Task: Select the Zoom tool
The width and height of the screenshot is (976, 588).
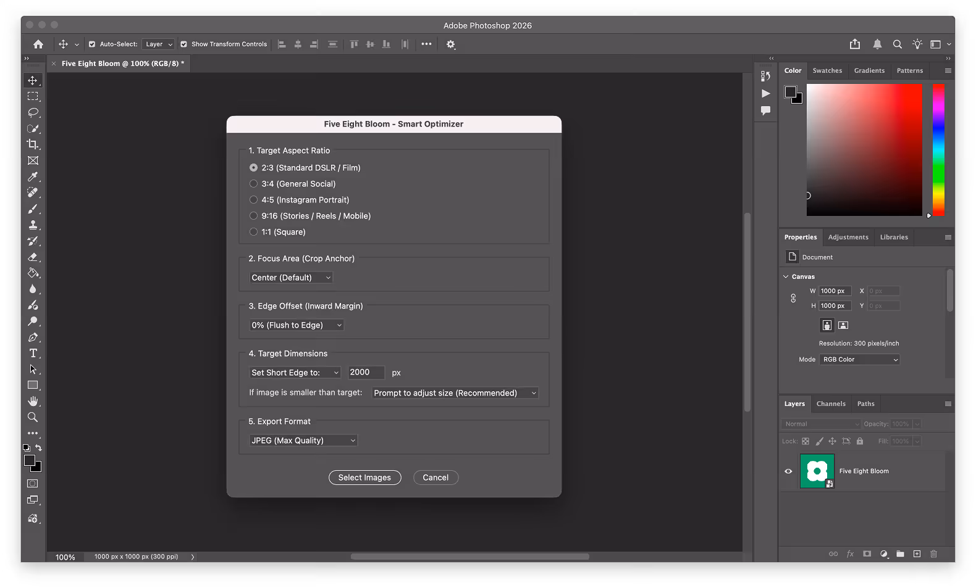Action: click(33, 417)
